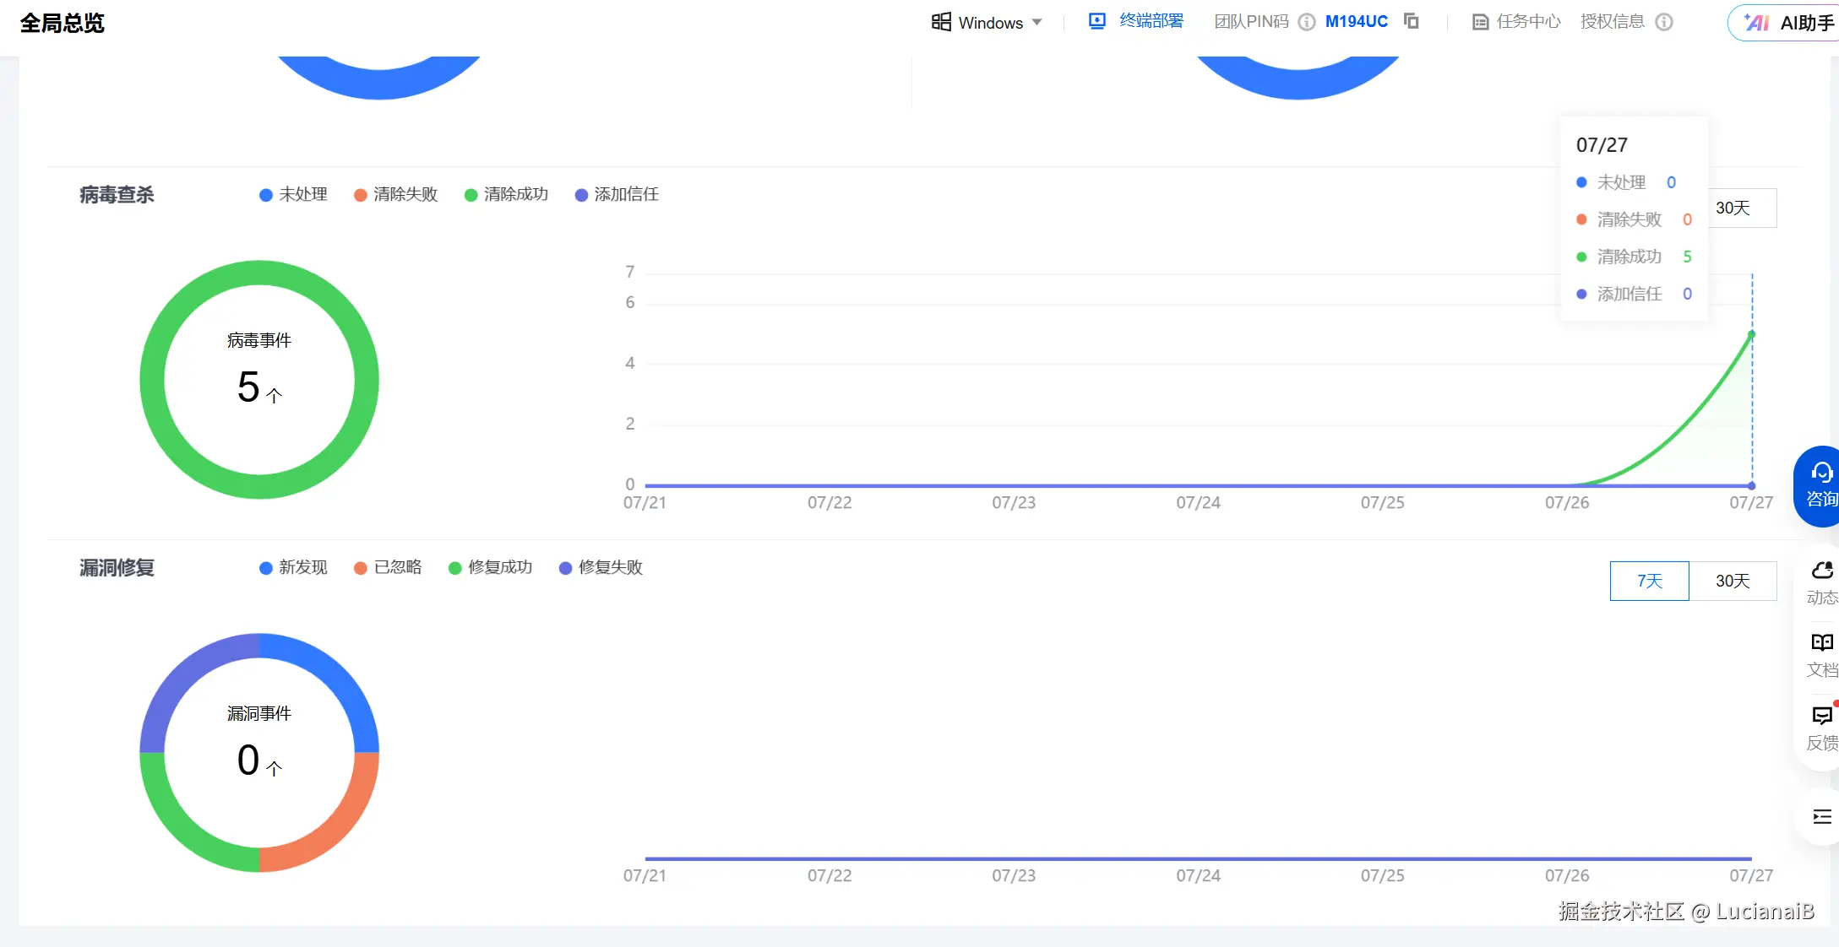Click the info icon beside 授权信息

click(x=1663, y=22)
